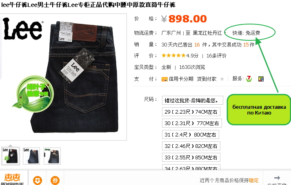The image size is (291, 185).
Task: Expand the shipping destination dropdown arrow
Action: click(x=225, y=33)
